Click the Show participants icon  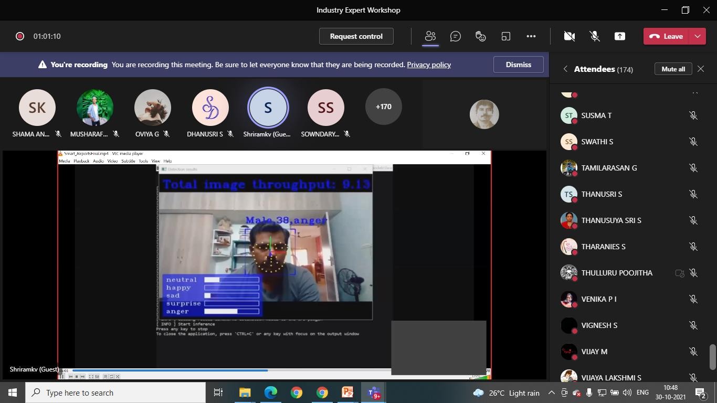pos(430,36)
